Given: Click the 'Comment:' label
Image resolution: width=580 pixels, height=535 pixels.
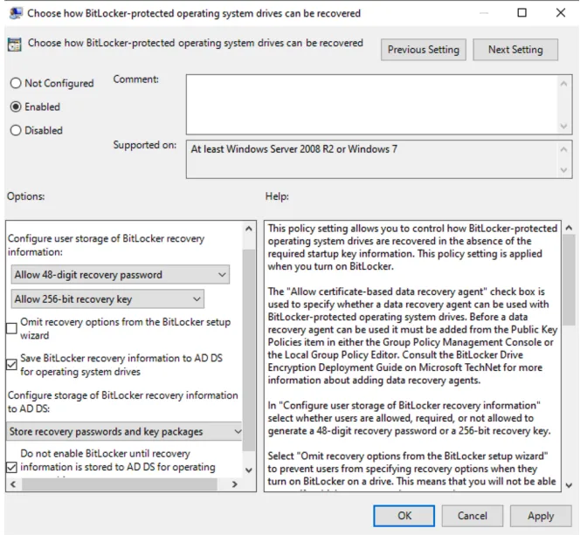Looking at the screenshot, I should 136,79.
